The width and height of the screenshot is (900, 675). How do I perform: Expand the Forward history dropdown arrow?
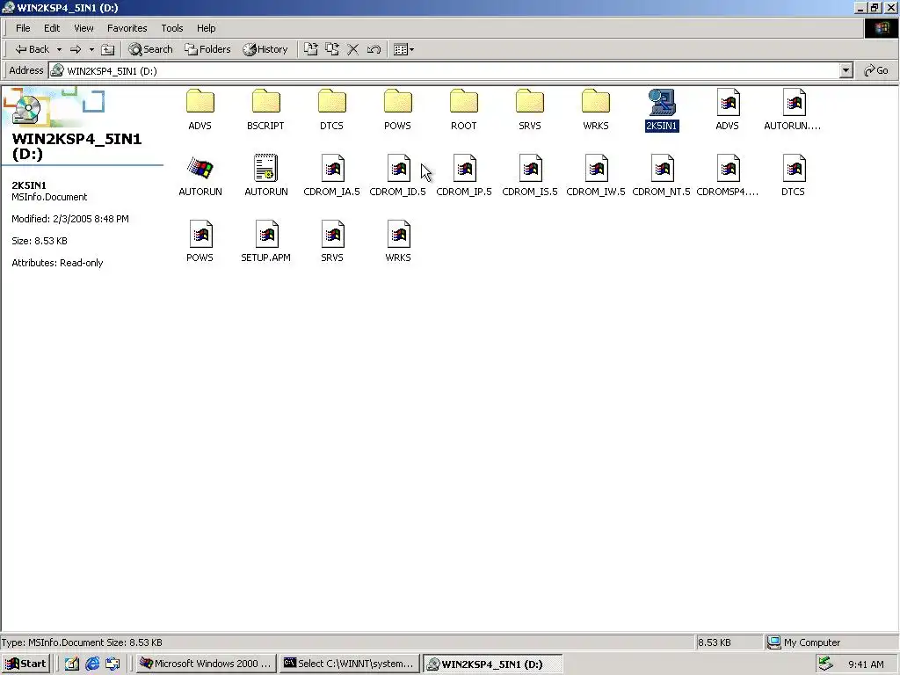click(91, 49)
